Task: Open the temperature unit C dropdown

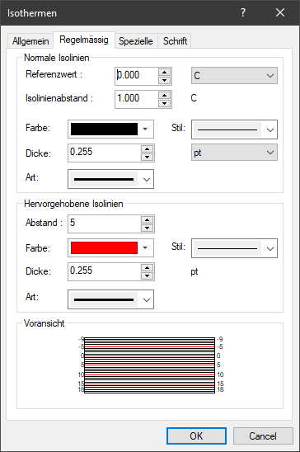Action: (234, 76)
